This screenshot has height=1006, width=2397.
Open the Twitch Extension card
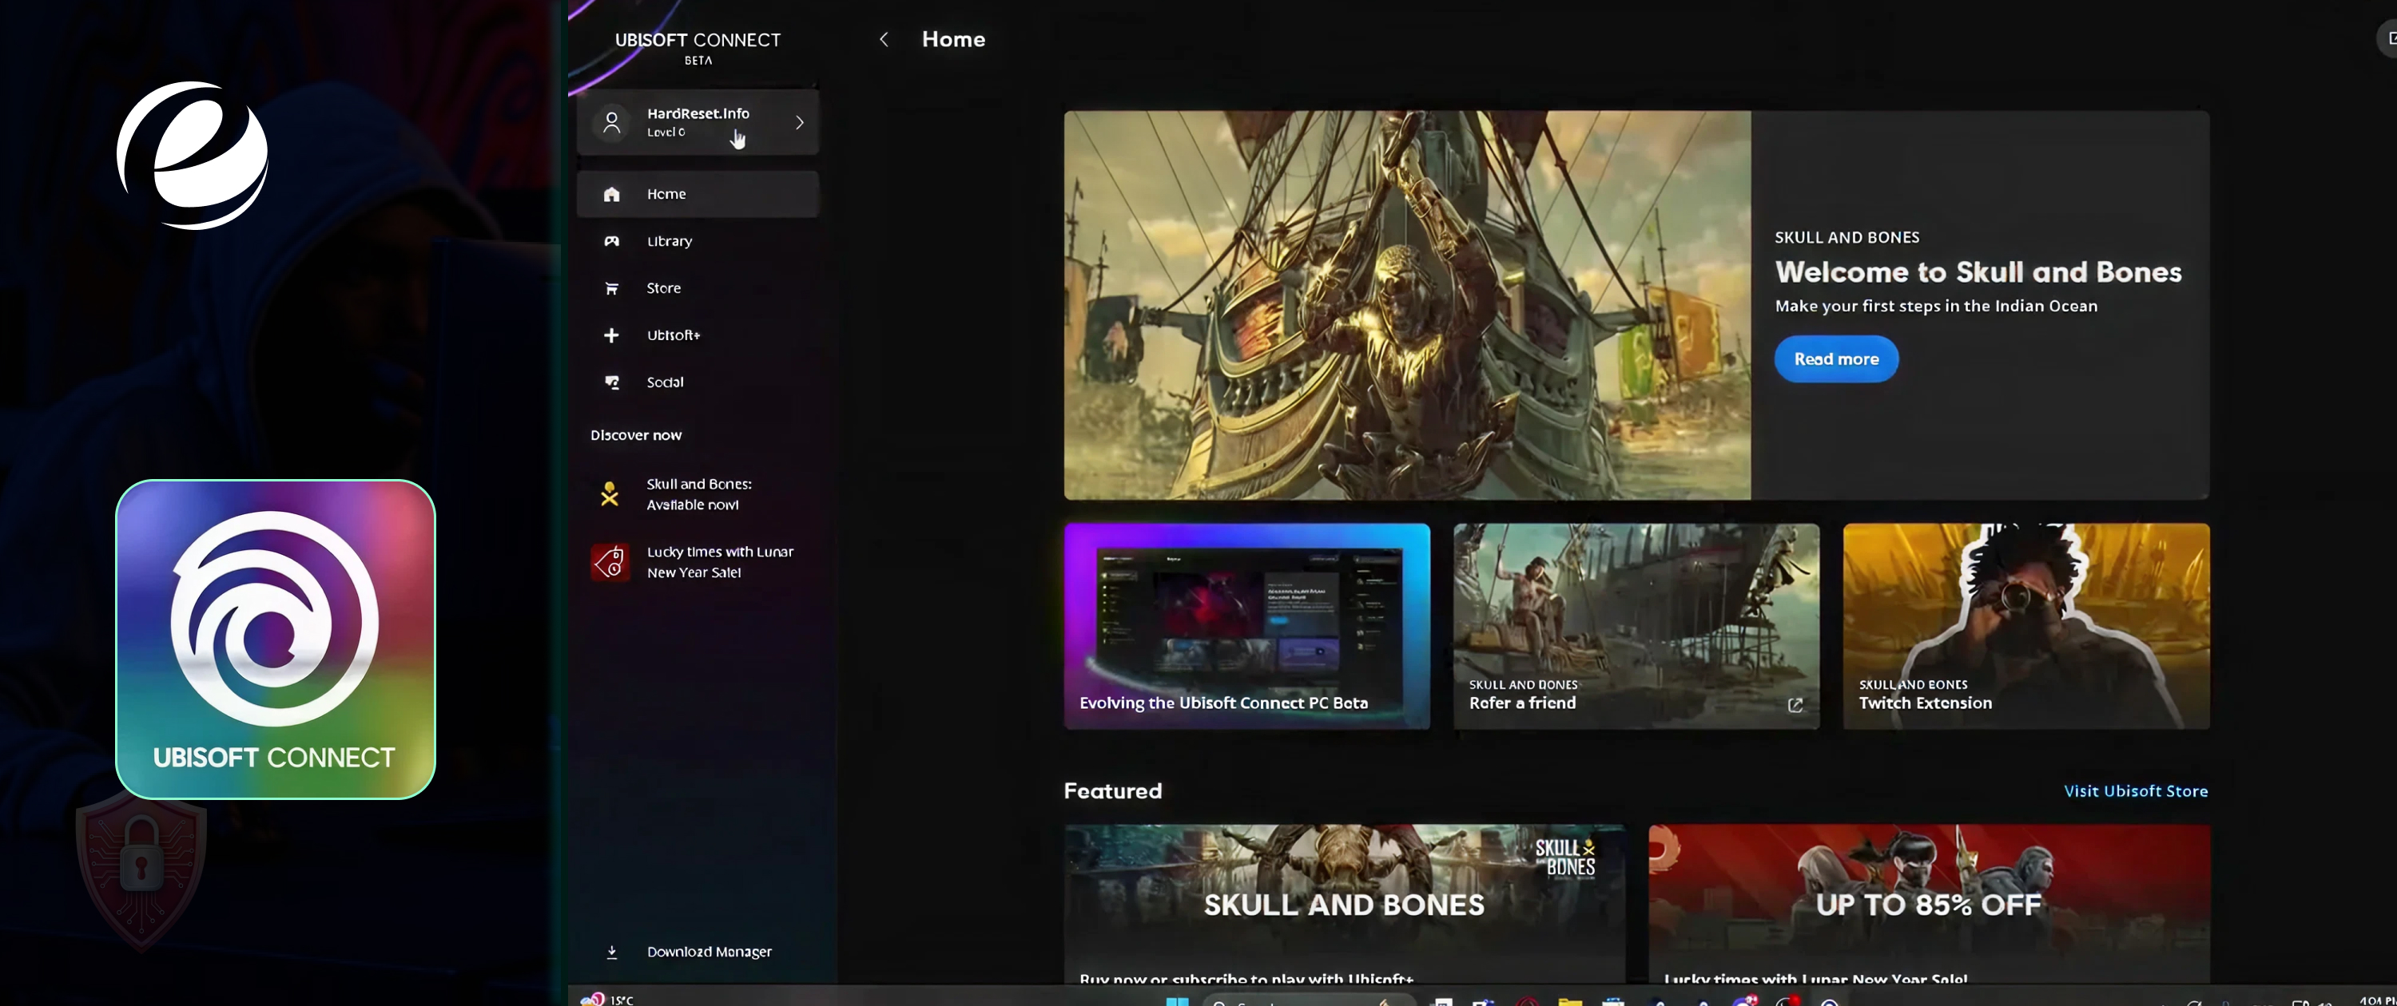tap(2025, 627)
